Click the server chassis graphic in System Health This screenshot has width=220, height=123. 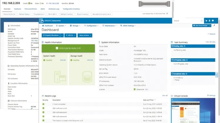60,77
